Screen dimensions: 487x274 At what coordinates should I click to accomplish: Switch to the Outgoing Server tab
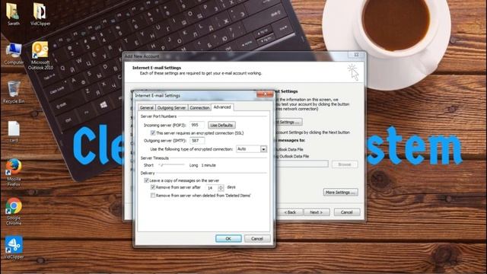(x=171, y=108)
